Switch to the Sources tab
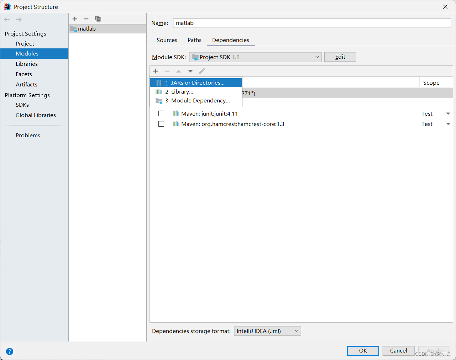456x360 pixels. tap(167, 40)
